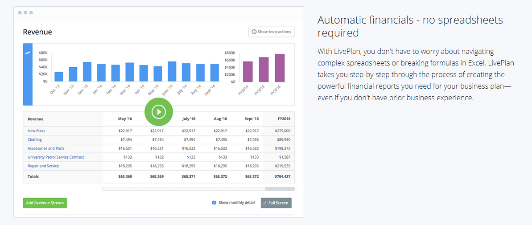Open Repair and Service revenue link
Screen dimensions: 532x225
[x=43, y=166]
